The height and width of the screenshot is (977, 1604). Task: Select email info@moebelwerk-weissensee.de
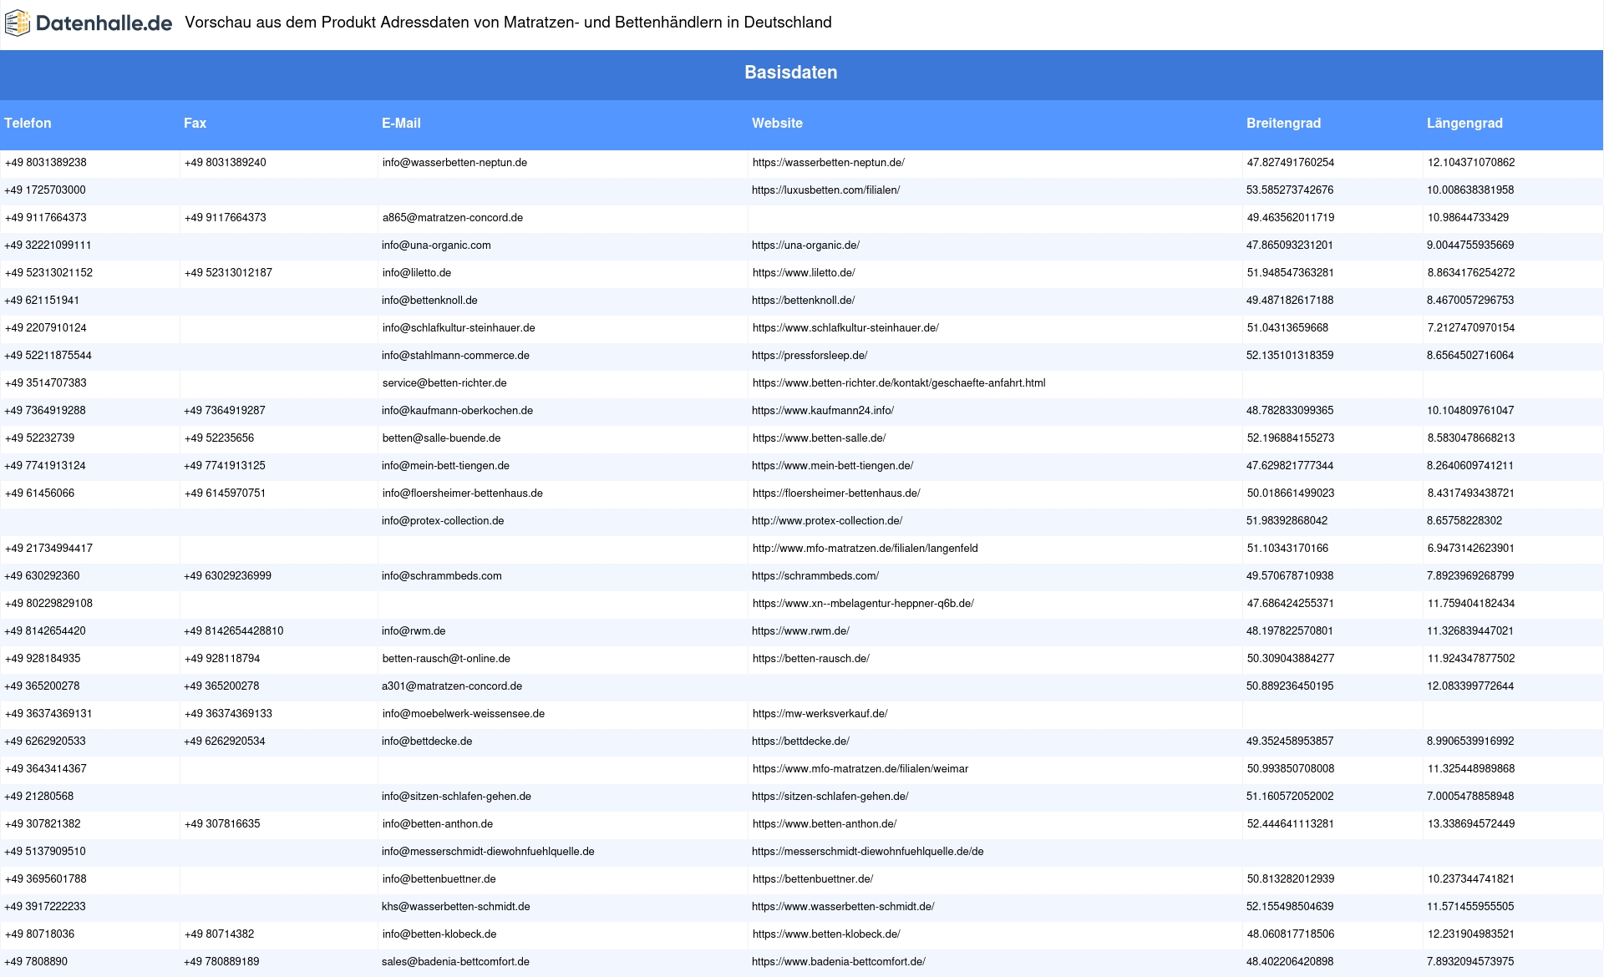point(463,714)
